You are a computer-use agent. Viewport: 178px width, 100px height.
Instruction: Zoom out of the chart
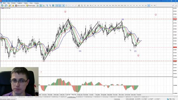pyautogui.click(x=50, y=6)
